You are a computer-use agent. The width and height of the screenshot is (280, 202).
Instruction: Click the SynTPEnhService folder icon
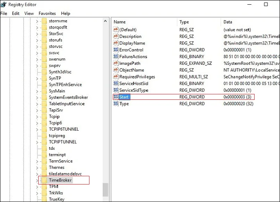coord(44,85)
